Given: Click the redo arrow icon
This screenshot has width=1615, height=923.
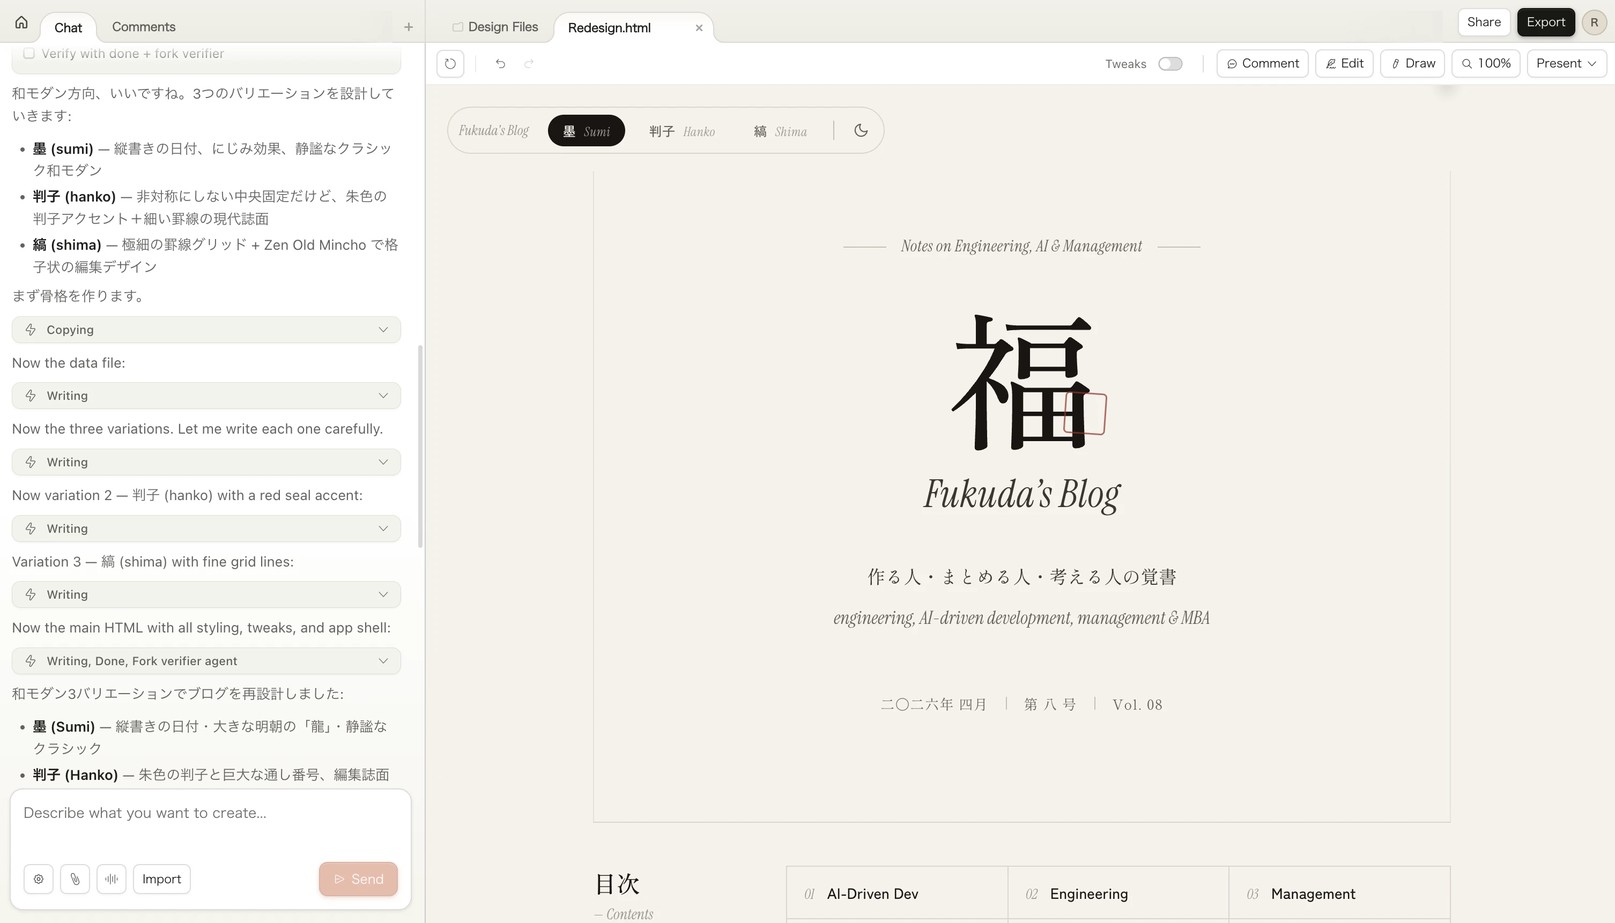Looking at the screenshot, I should [x=529, y=63].
